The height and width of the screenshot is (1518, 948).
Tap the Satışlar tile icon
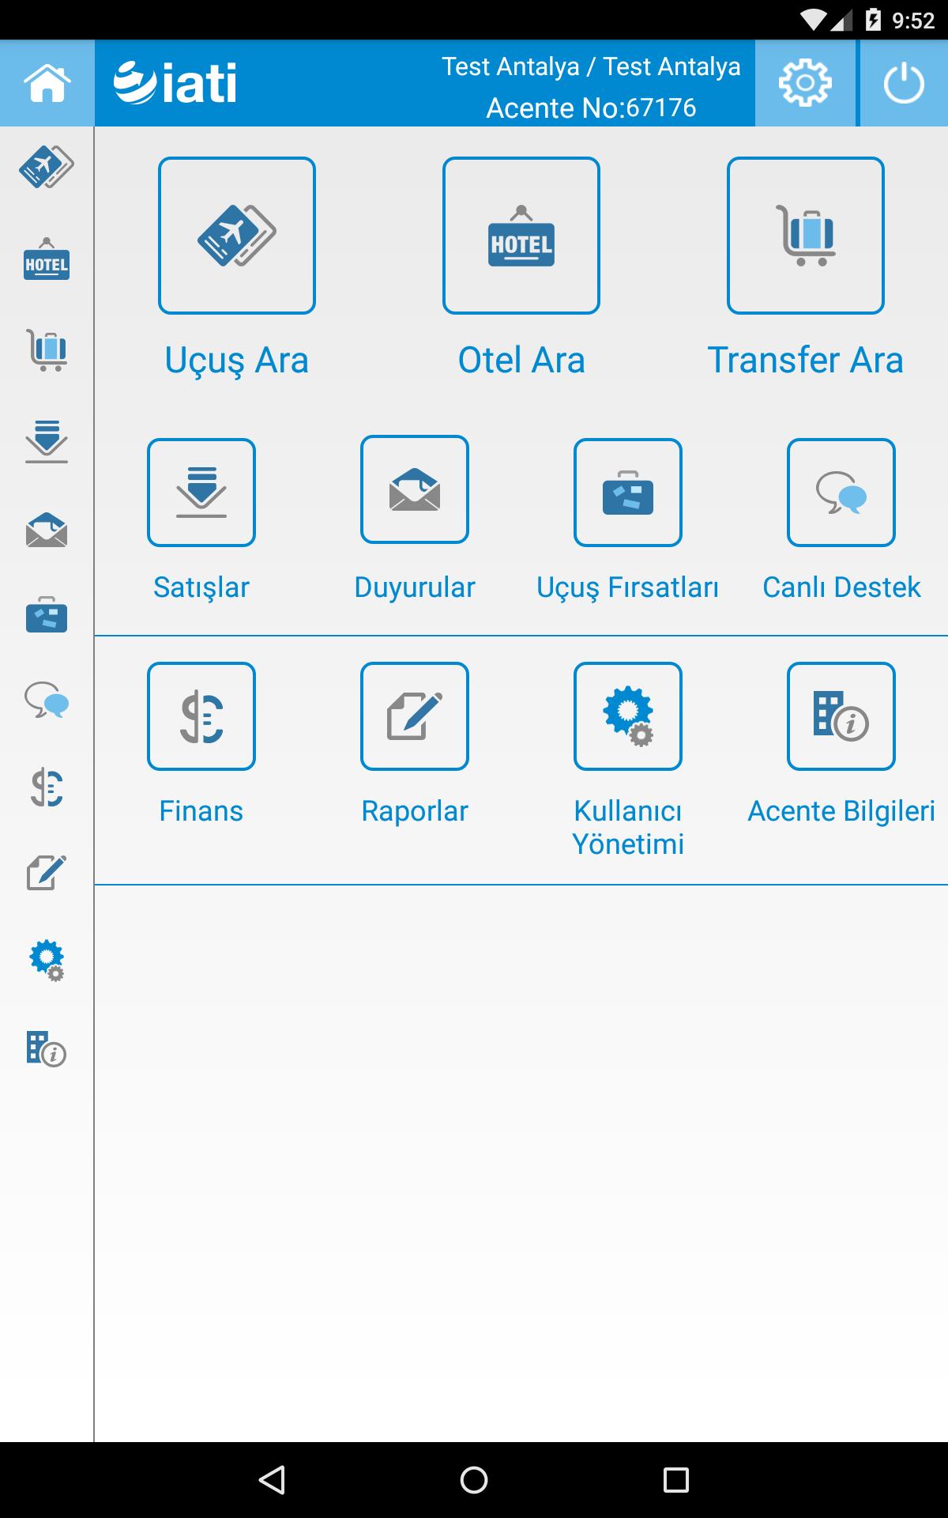click(201, 493)
